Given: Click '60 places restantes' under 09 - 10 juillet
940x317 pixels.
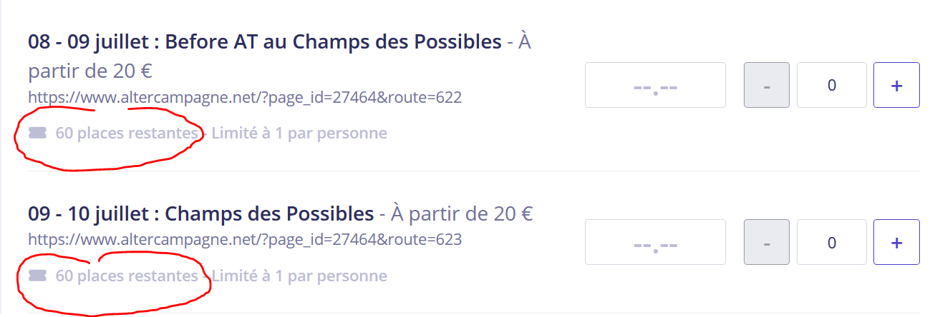Looking at the screenshot, I should 127,276.
